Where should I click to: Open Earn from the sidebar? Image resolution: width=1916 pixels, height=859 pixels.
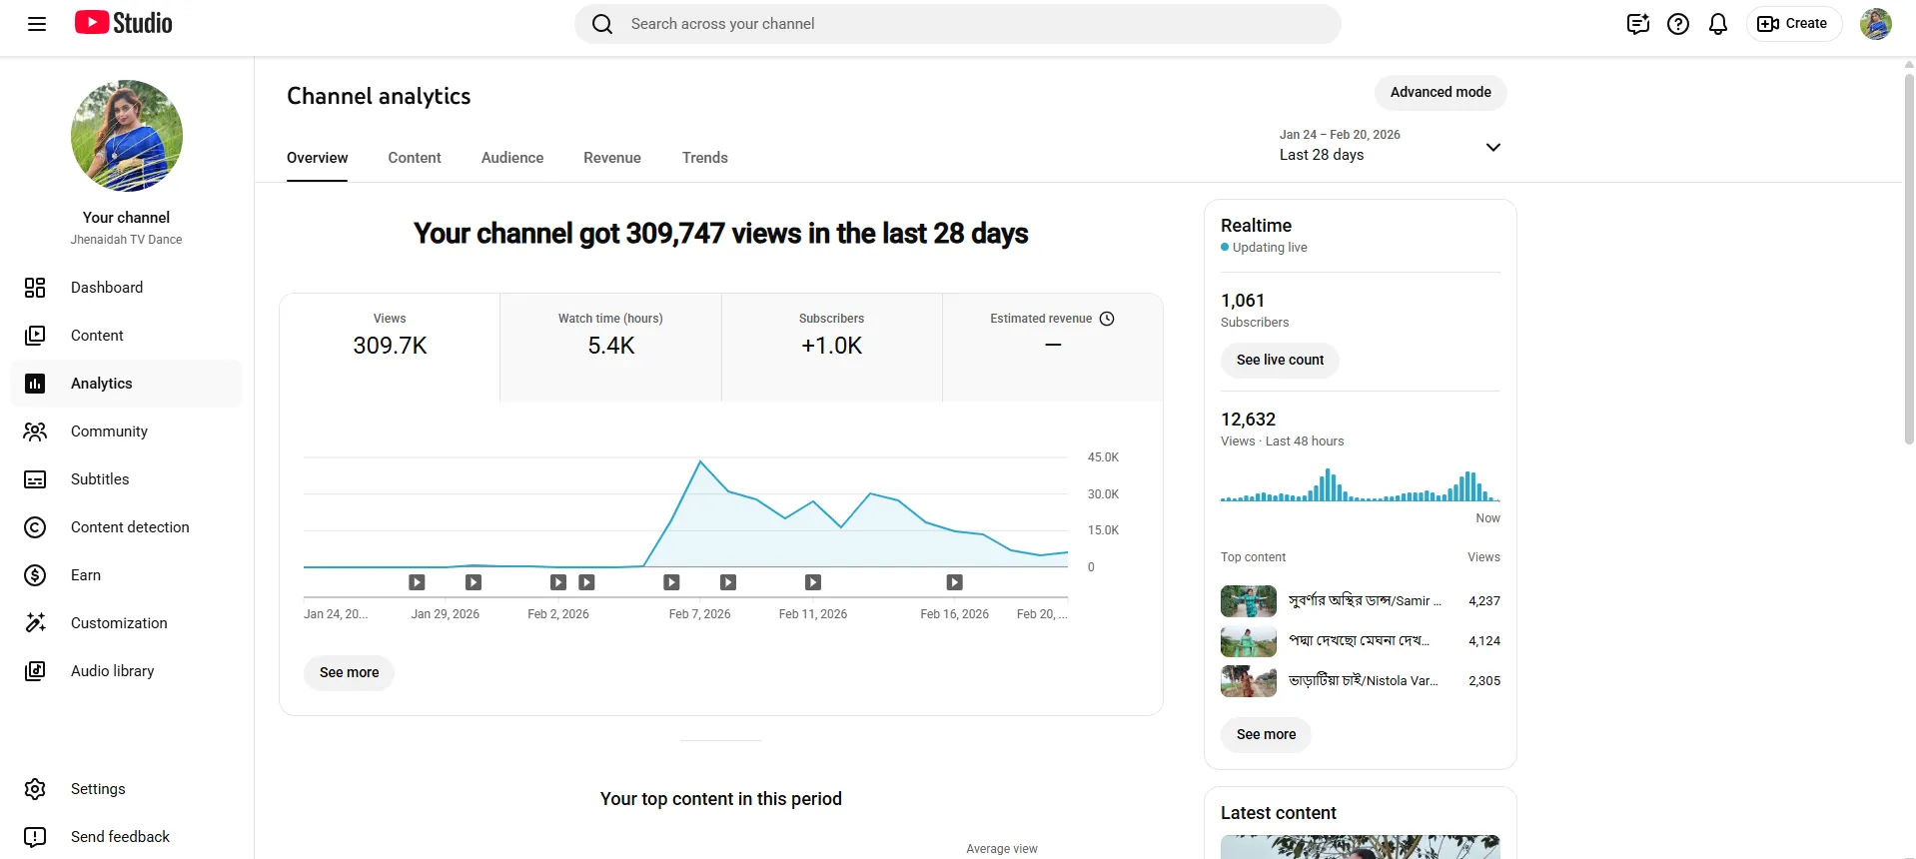127,575
